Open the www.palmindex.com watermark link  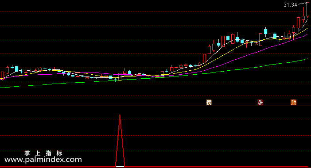[x=43, y=160]
